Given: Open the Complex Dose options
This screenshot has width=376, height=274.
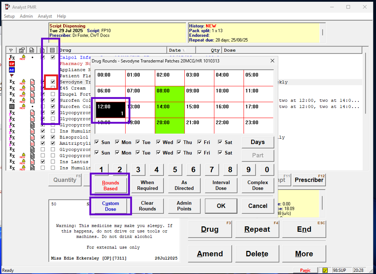Looking at the screenshot, I should (x=257, y=185).
